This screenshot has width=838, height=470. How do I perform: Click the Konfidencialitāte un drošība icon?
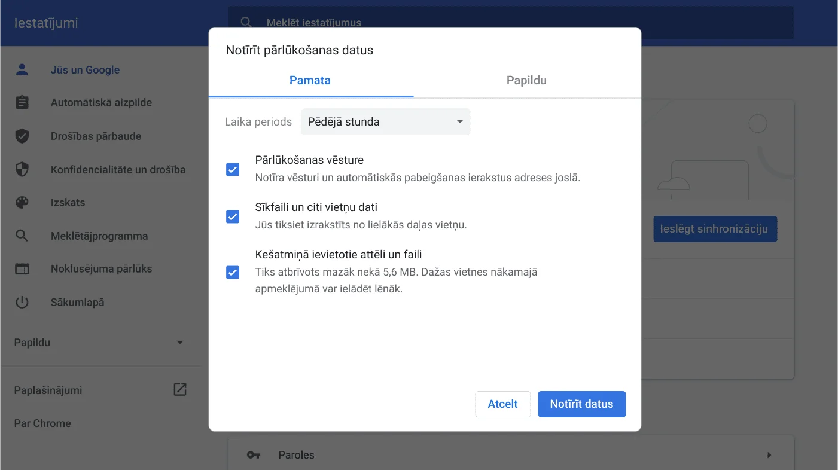tap(22, 169)
